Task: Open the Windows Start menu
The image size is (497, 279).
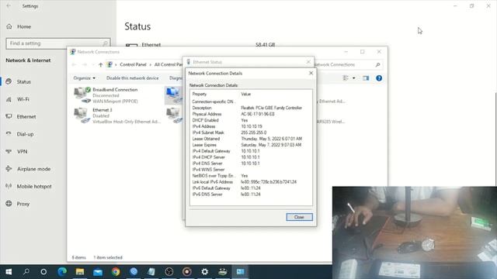Action: coord(9,271)
